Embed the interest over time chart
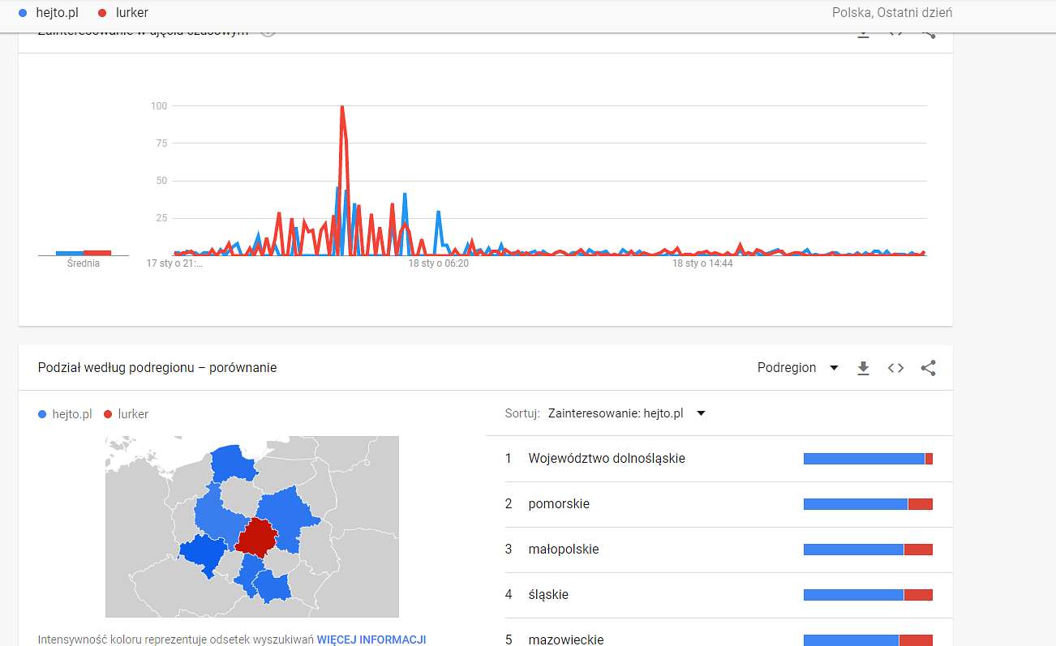This screenshot has width=1056, height=646. (895, 32)
